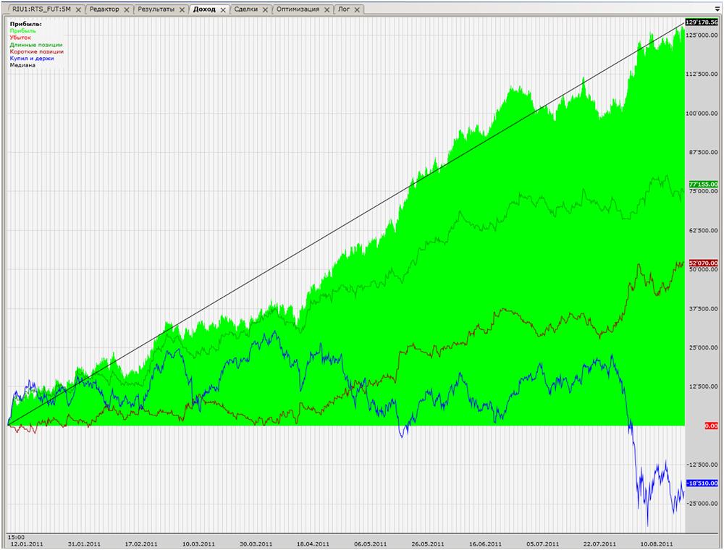
Task: Close the Результаты tab
Action: (182, 9)
